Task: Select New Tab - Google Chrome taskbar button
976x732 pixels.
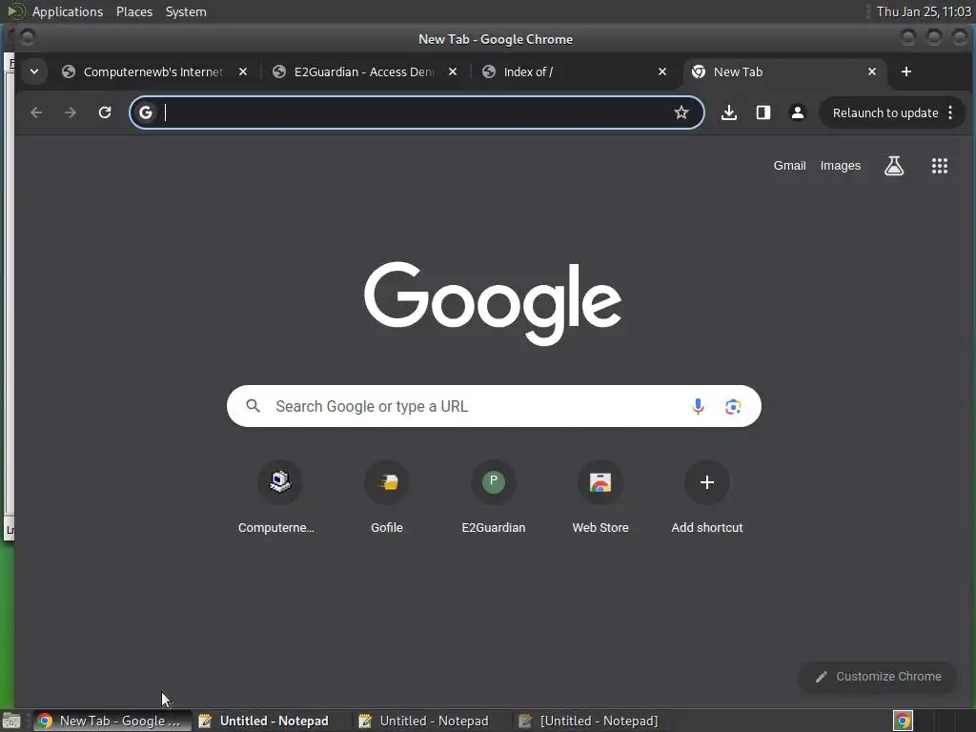Action: pyautogui.click(x=112, y=721)
